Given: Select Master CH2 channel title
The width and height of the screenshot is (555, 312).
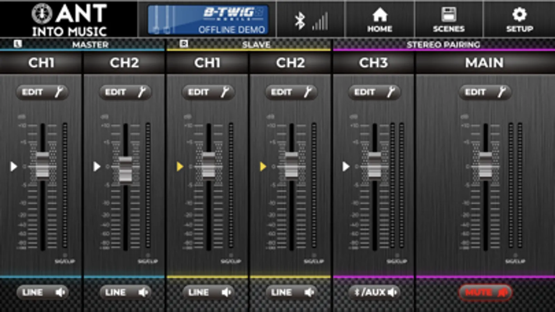Looking at the screenshot, I should pyautogui.click(x=124, y=63).
